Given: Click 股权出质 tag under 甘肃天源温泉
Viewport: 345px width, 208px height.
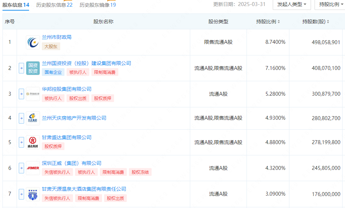Looking at the screenshot, I should (115, 198).
